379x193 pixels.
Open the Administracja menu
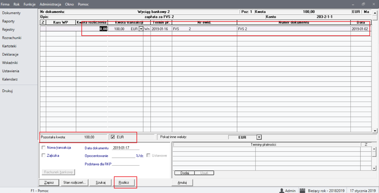(x=50, y=4)
